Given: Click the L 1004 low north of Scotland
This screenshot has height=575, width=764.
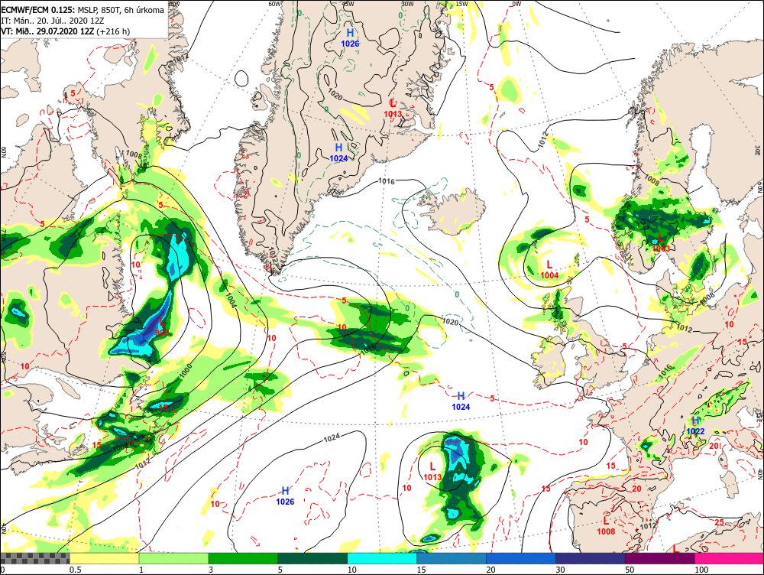Looking at the screenshot, I should tap(549, 269).
